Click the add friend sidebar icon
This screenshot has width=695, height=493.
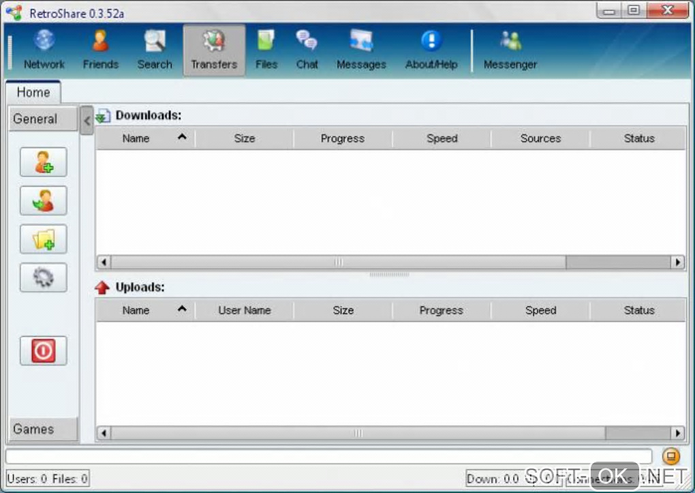point(44,162)
